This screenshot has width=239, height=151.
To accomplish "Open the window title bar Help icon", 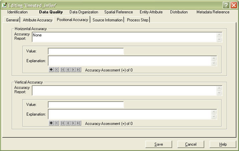I will (226, 5).
